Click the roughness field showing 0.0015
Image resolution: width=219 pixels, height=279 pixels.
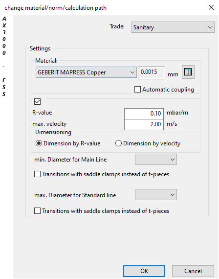click(152, 72)
